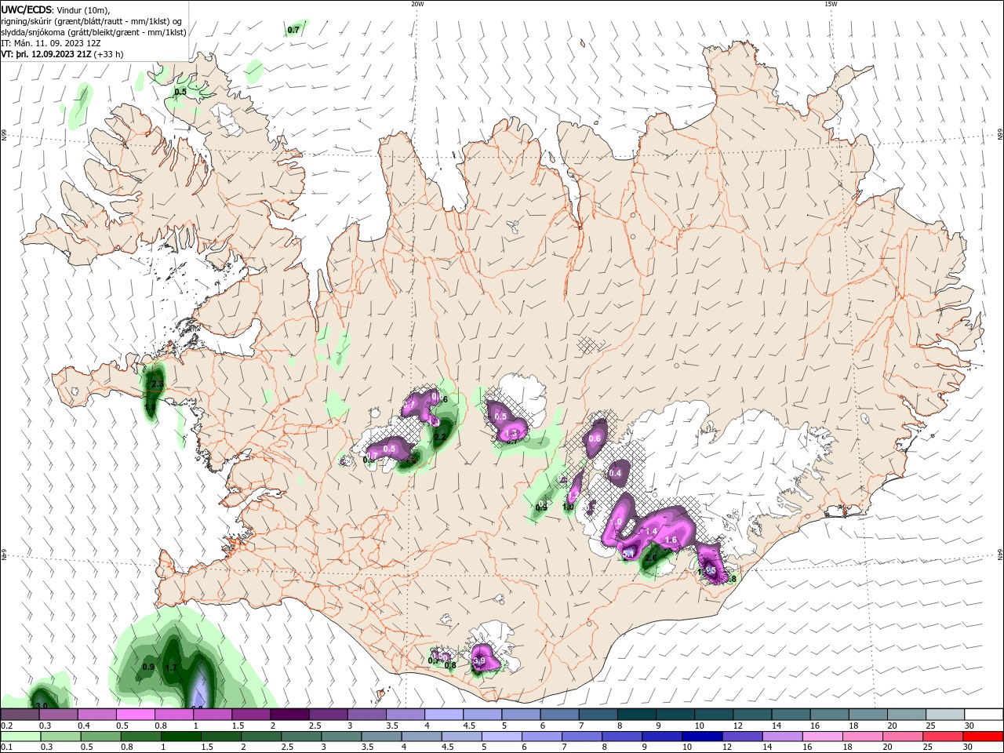Click the white swatch after 30 in upper legend
This screenshot has height=753, width=1004.
point(984,715)
